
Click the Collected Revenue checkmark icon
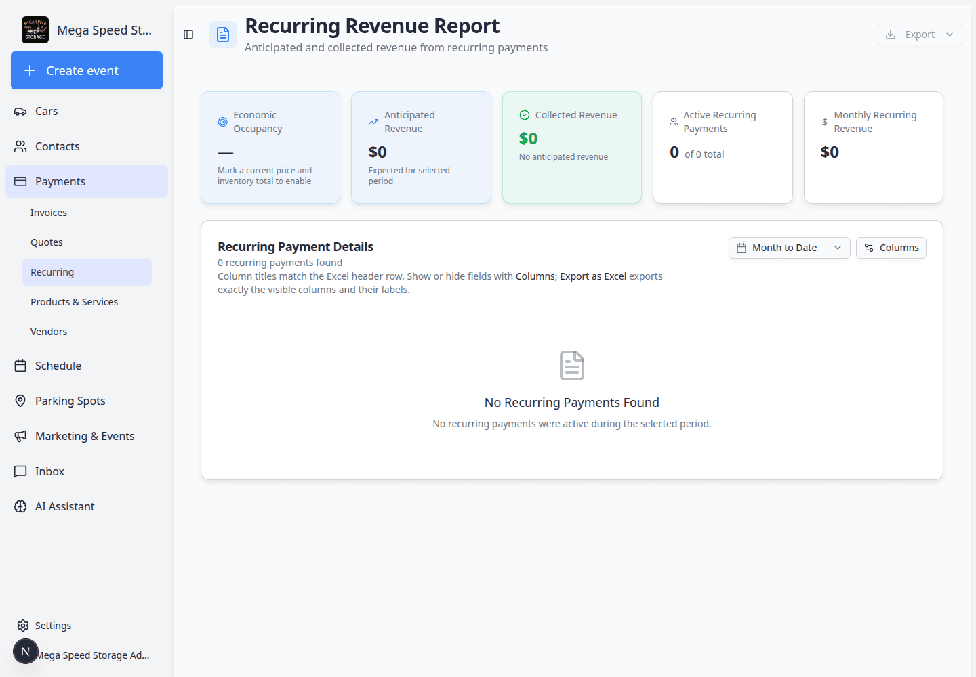point(525,115)
